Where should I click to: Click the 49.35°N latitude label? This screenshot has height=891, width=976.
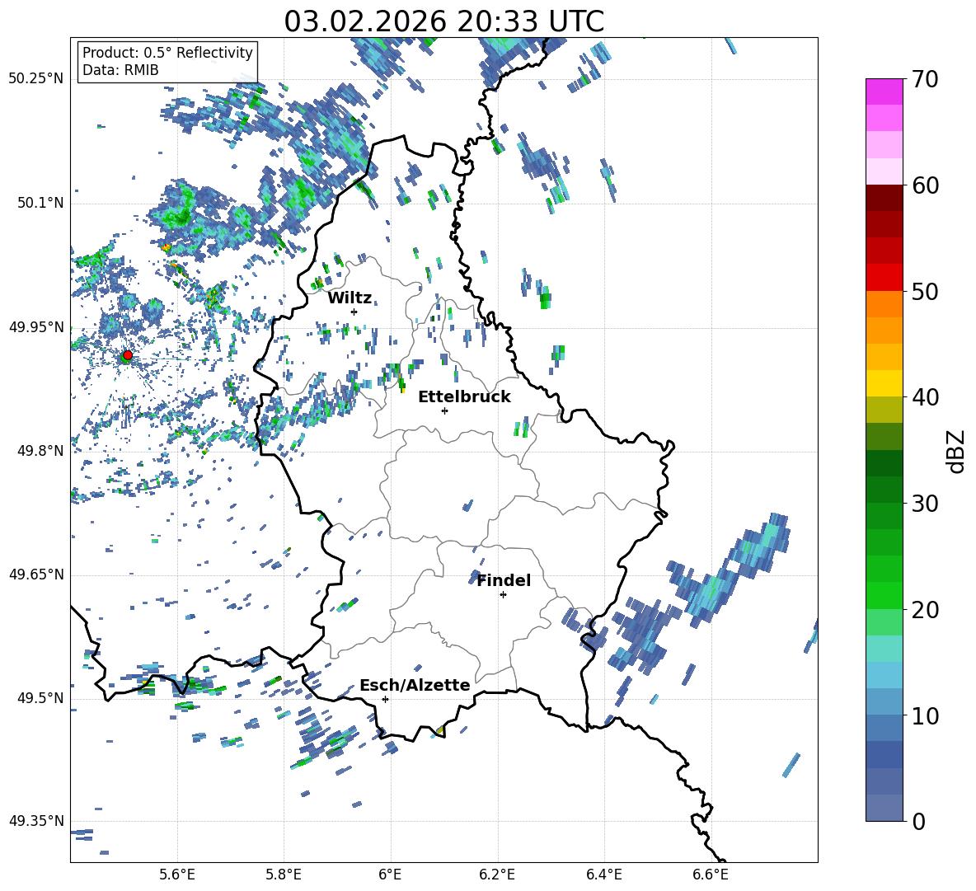click(x=36, y=821)
